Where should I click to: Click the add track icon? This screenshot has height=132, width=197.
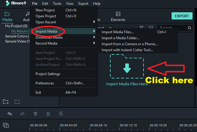pyautogui.click(x=6, y=125)
